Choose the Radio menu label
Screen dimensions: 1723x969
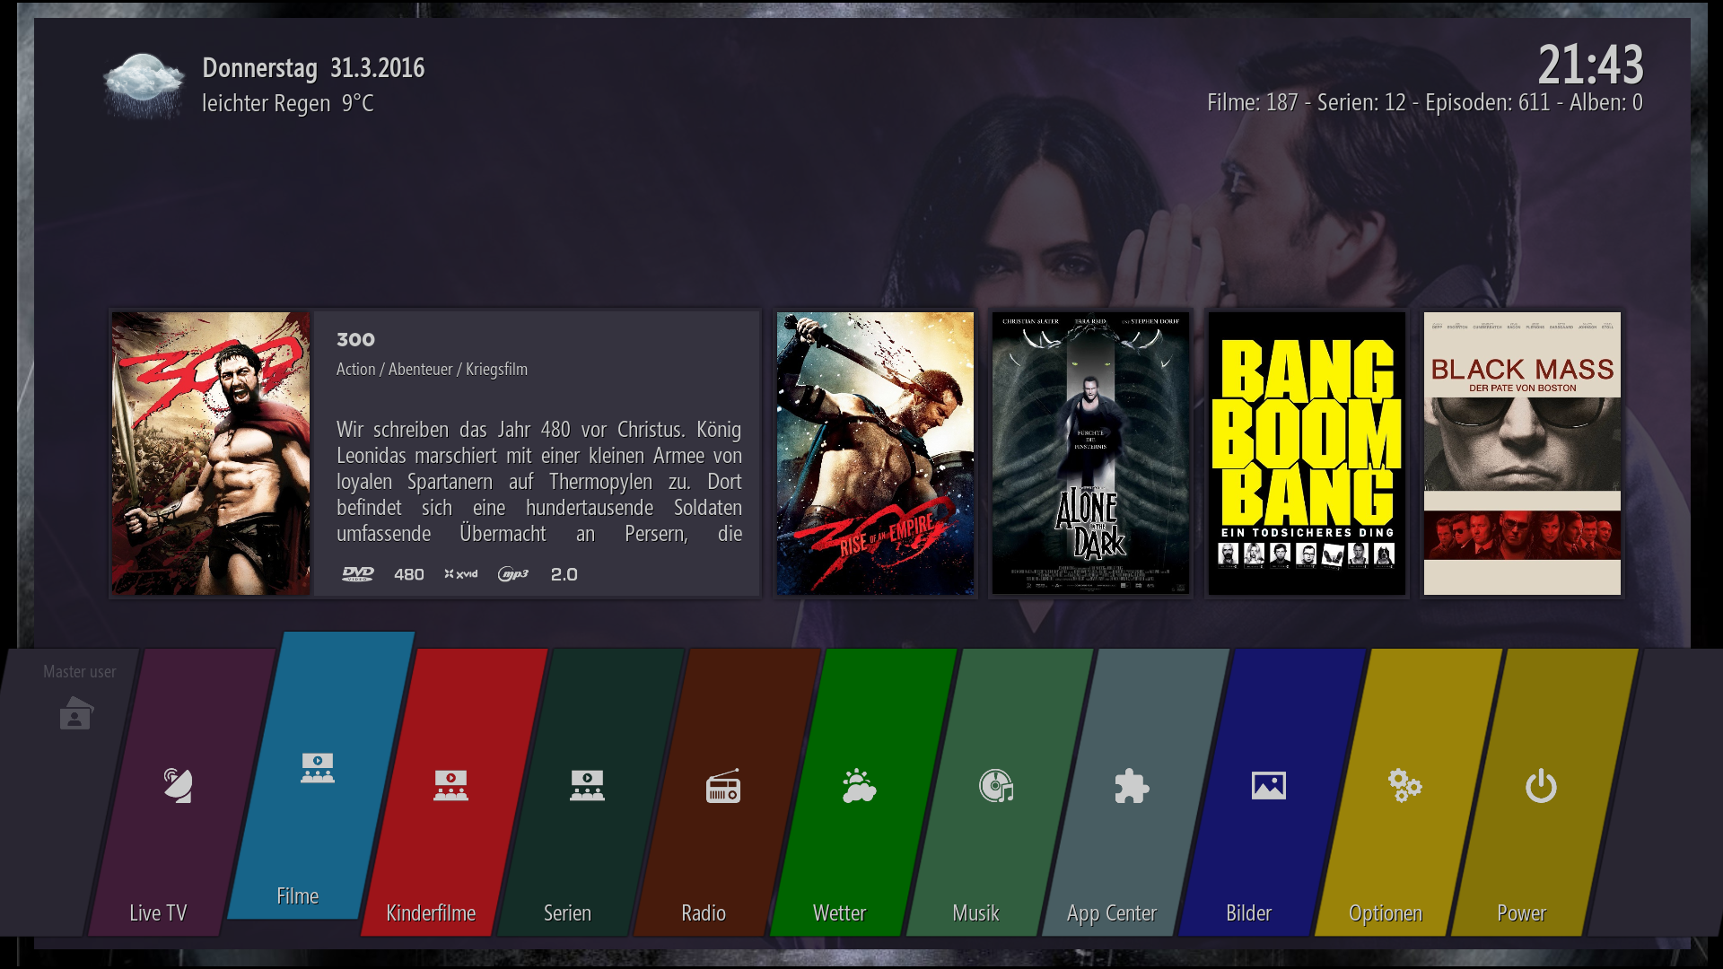pos(704,913)
